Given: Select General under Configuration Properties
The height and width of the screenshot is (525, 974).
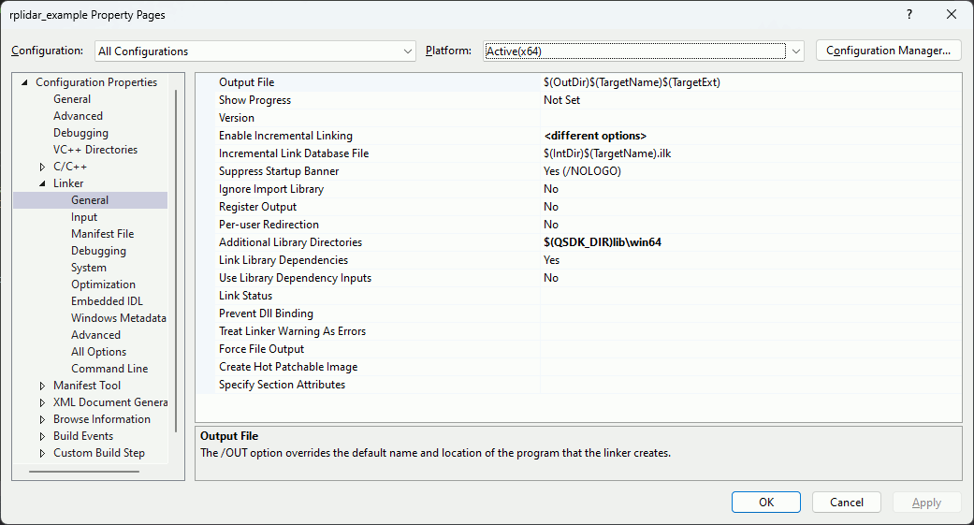Looking at the screenshot, I should [72, 99].
